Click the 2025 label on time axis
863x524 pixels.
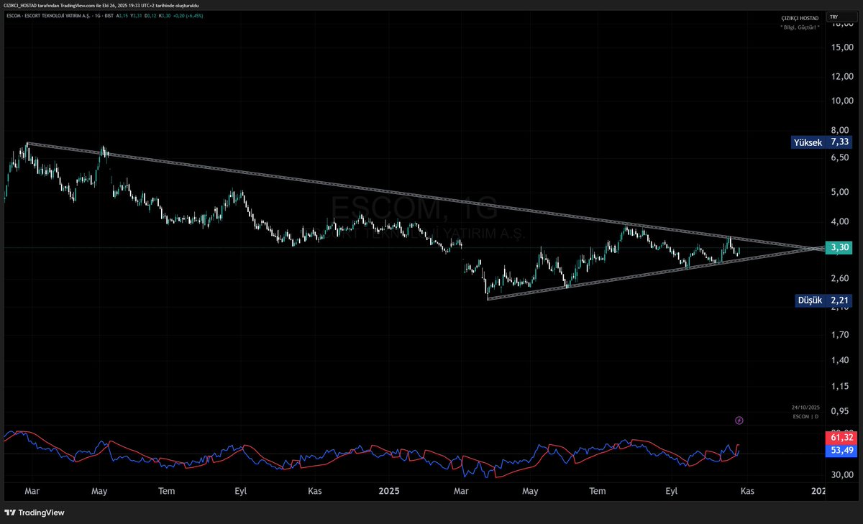pyautogui.click(x=388, y=491)
